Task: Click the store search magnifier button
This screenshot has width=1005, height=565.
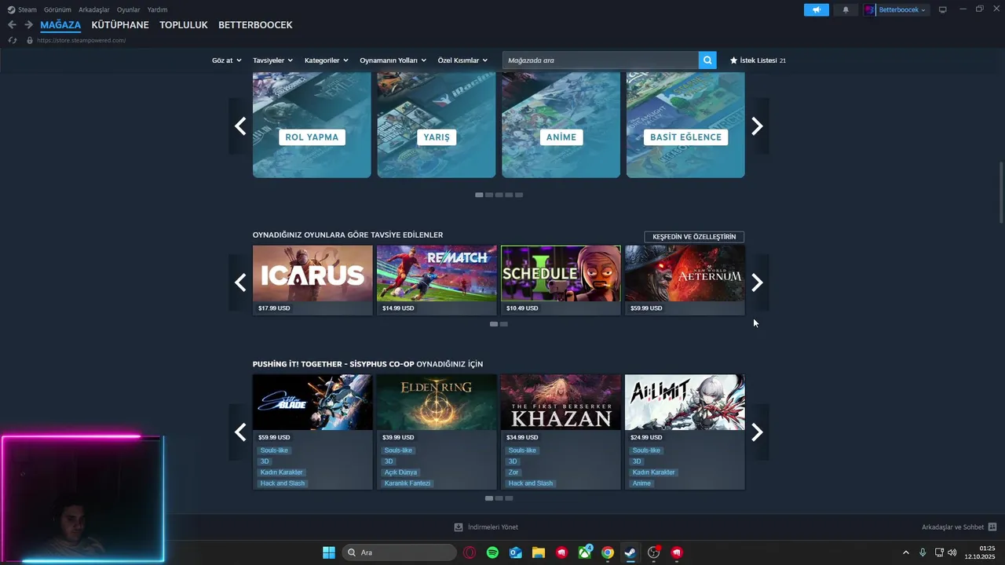Action: click(x=707, y=60)
